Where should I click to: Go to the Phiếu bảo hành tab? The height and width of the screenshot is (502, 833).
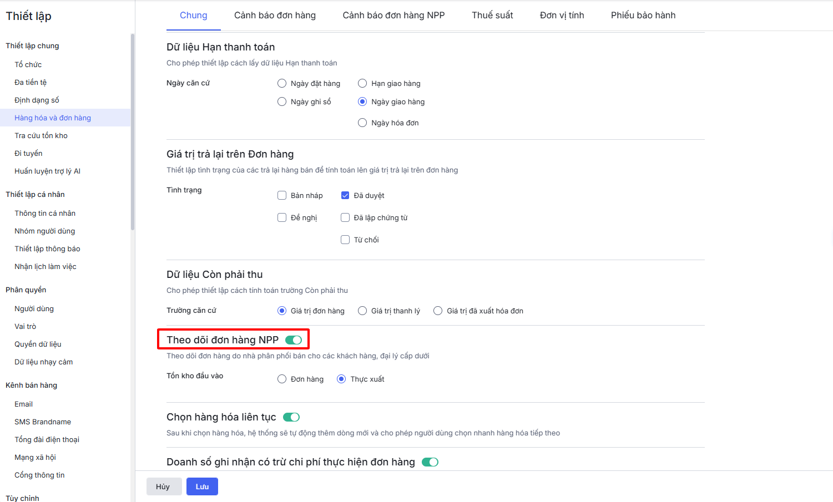(643, 16)
